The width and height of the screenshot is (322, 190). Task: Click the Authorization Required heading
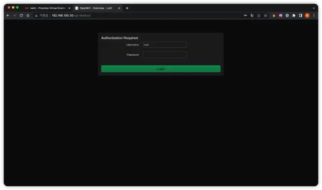tap(120, 38)
